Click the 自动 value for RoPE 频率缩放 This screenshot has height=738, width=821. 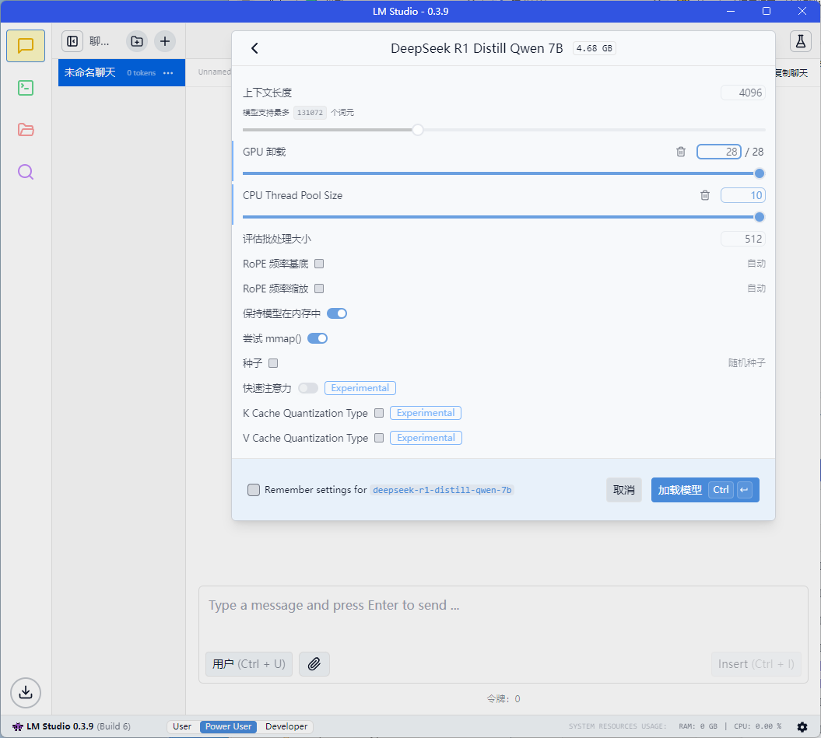pos(756,289)
